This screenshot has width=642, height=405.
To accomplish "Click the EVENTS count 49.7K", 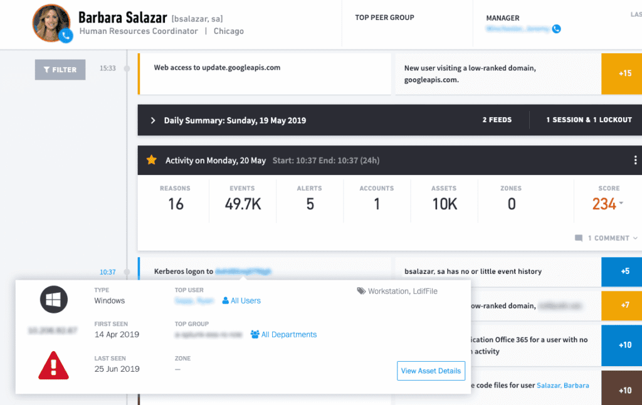I will click(243, 204).
